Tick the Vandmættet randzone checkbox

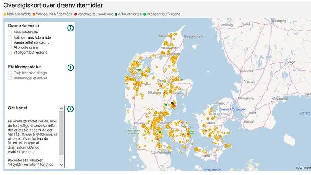[x=10, y=43]
